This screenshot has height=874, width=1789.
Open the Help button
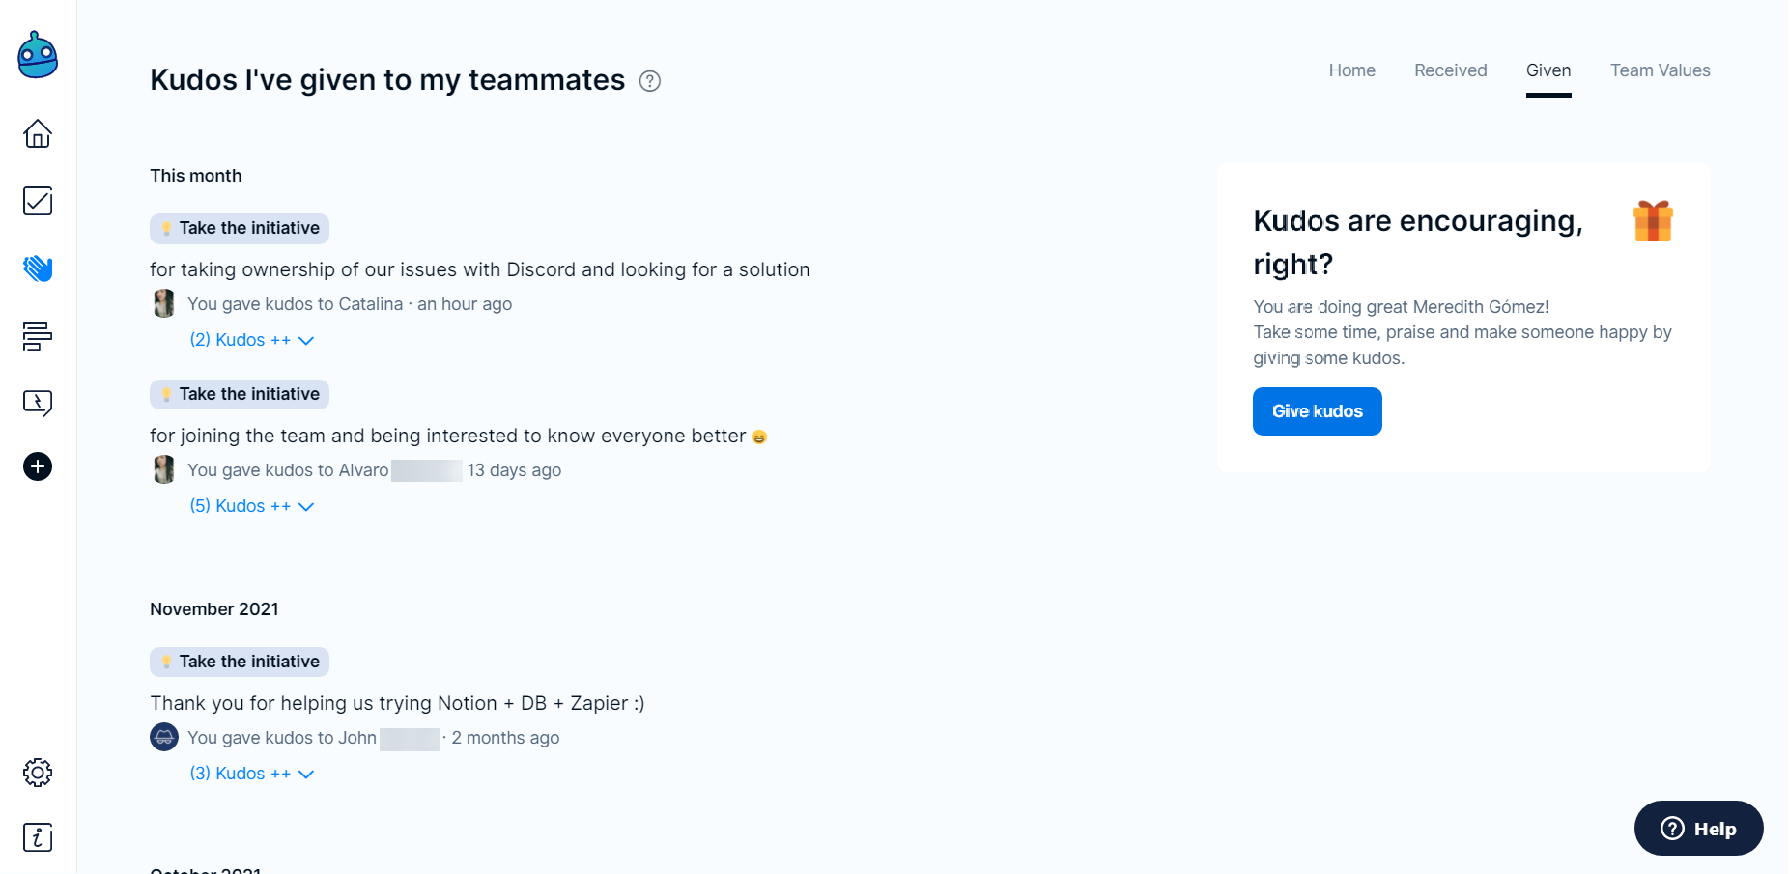click(x=1698, y=829)
